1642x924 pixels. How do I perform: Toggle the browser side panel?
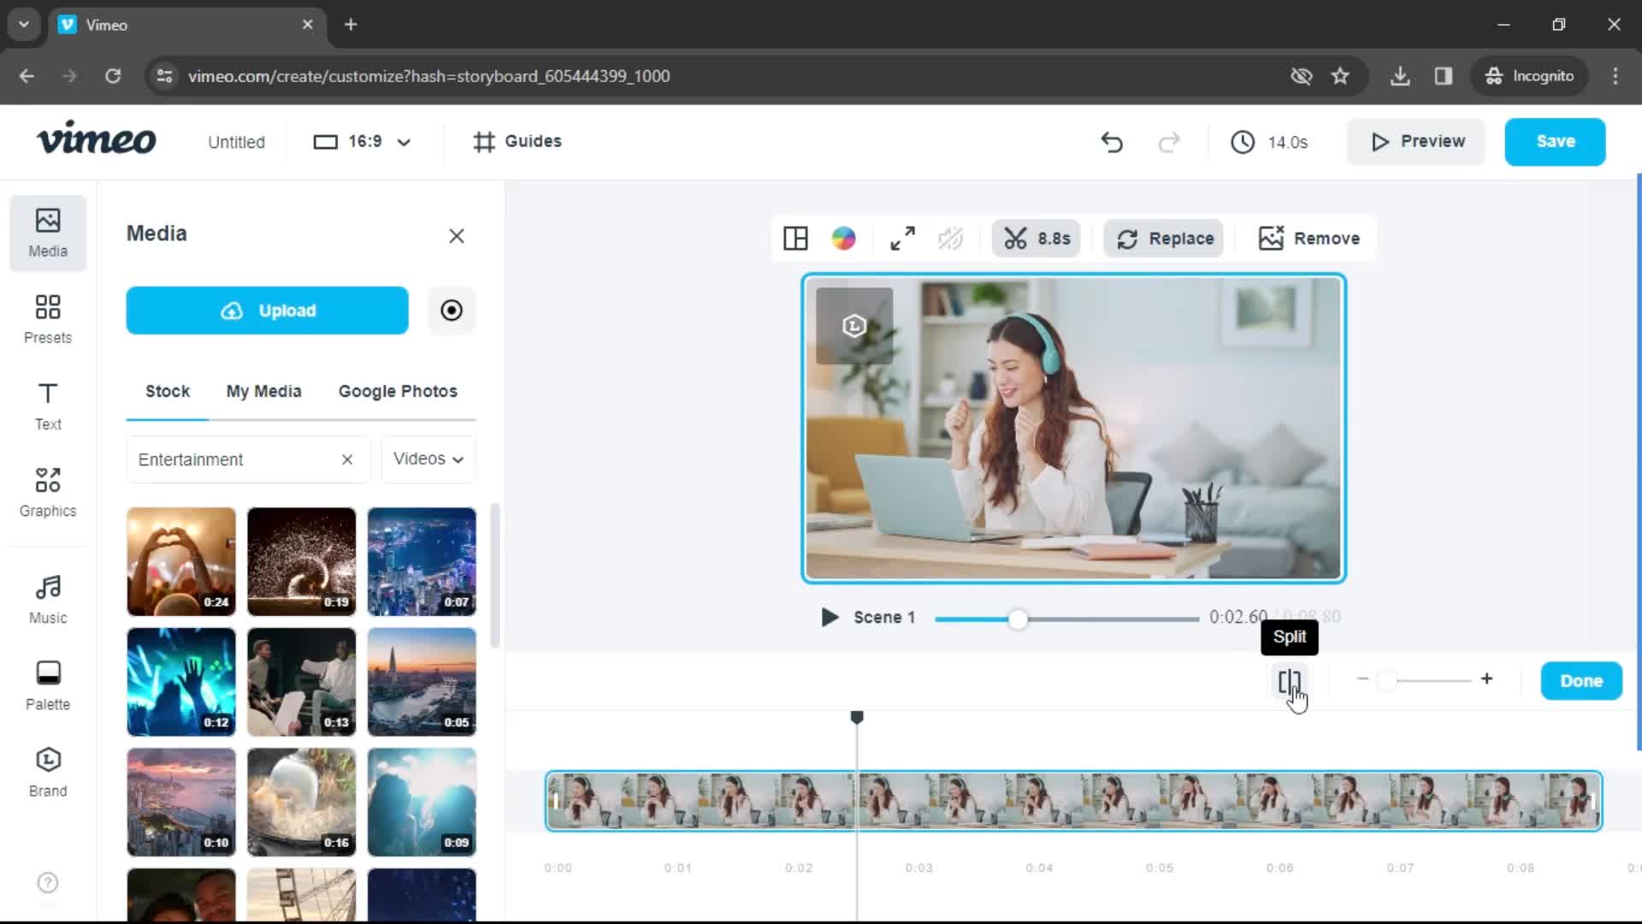pyautogui.click(x=1444, y=76)
